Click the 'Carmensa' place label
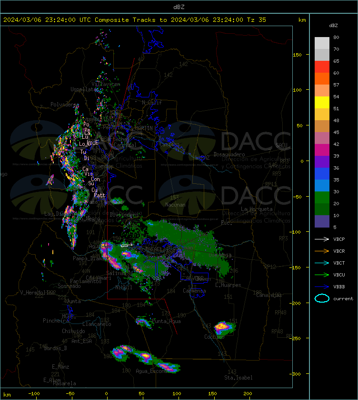This screenshot has height=400, width=358. tap(194, 291)
